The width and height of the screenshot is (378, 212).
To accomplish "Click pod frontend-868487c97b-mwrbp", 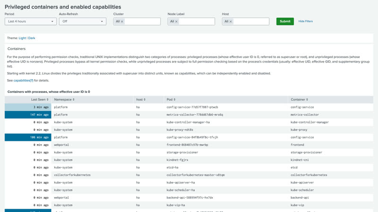I will (x=187, y=145).
